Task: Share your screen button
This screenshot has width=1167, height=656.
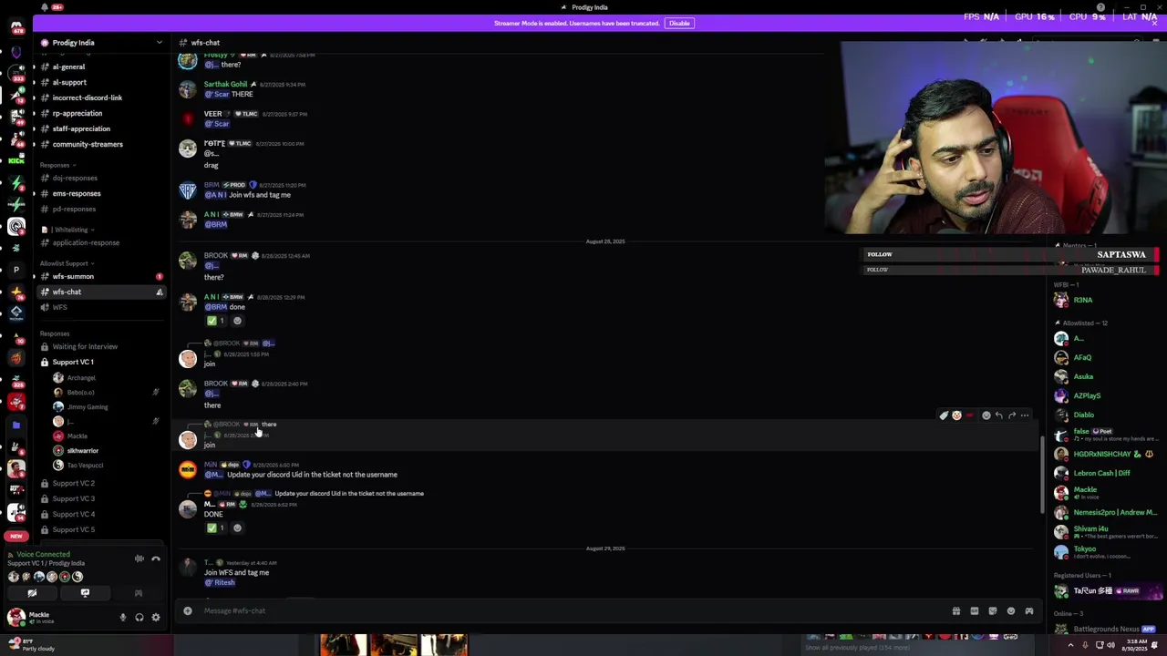Action: [85, 593]
